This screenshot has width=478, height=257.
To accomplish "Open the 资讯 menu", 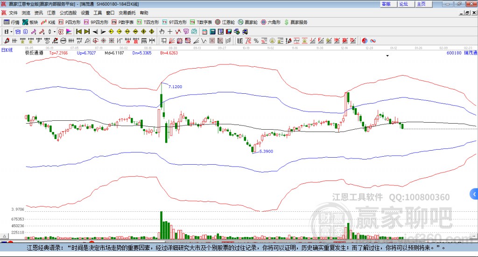I will pyautogui.click(x=38, y=13).
